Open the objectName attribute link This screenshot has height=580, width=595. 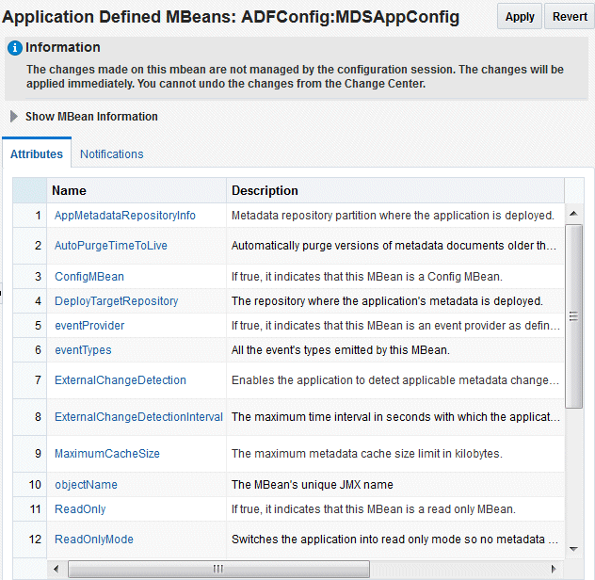point(86,484)
